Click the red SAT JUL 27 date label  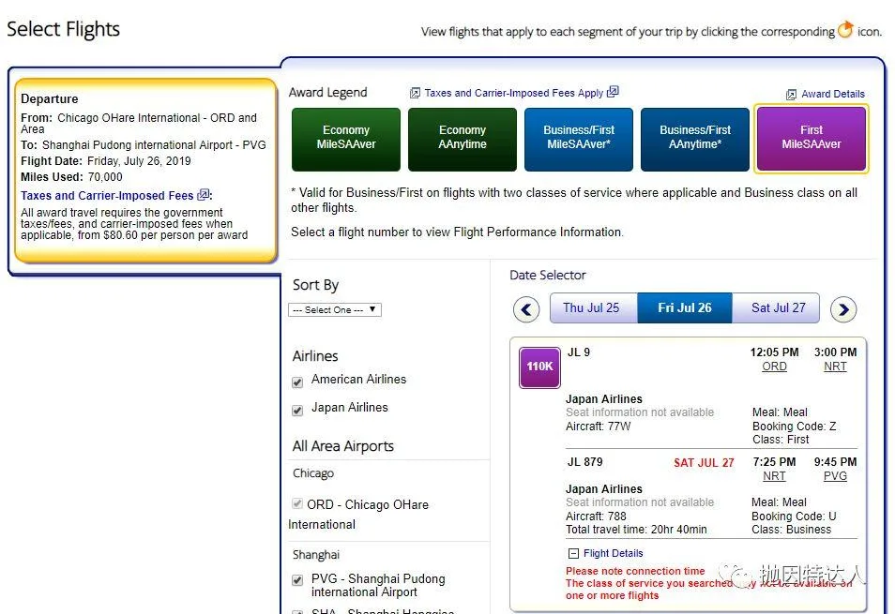pos(704,462)
